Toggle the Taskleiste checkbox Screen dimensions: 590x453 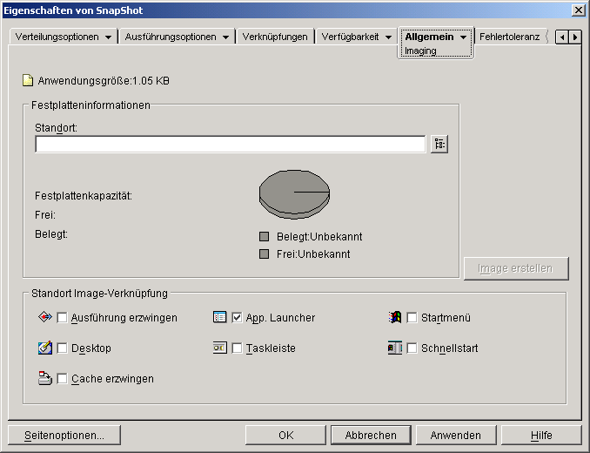[237, 348]
